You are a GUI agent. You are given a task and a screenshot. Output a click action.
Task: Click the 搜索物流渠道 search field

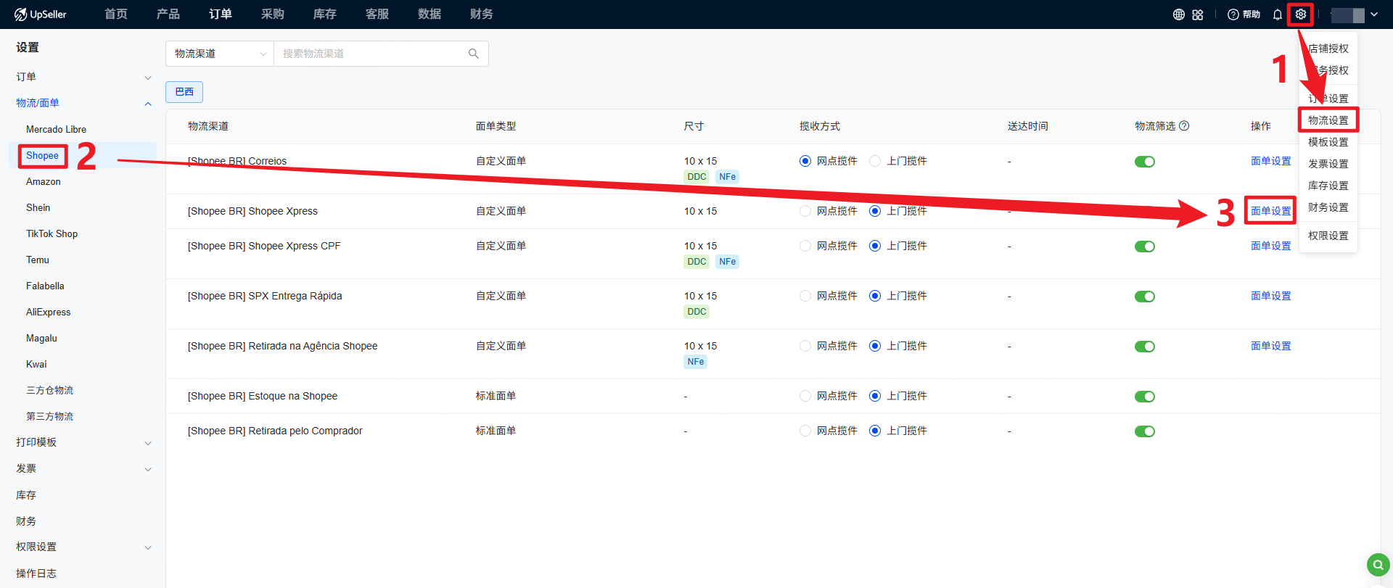[370, 54]
